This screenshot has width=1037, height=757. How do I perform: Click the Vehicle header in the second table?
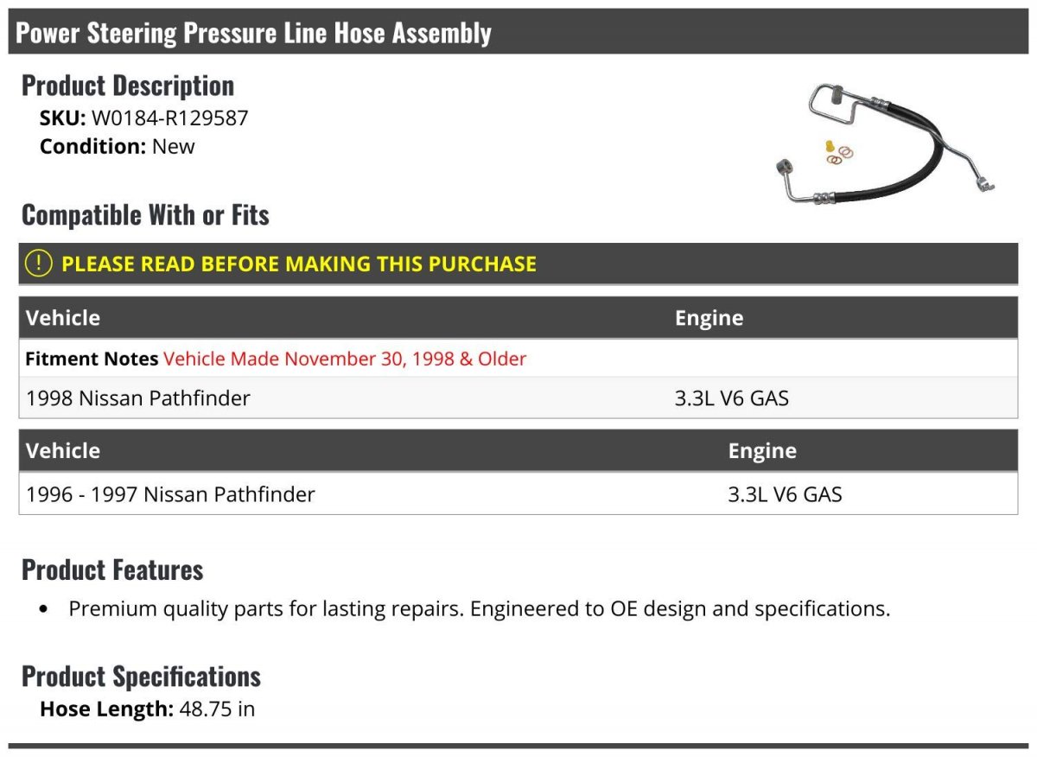coord(63,451)
